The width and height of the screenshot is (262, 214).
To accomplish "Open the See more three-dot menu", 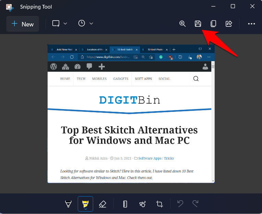I will [x=251, y=24].
